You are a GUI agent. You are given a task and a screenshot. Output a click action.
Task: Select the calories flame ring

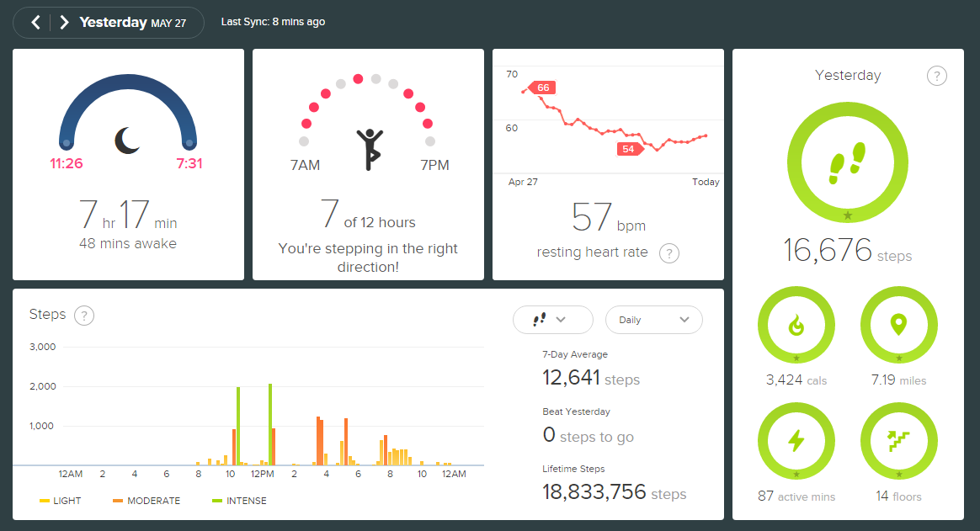click(x=796, y=325)
